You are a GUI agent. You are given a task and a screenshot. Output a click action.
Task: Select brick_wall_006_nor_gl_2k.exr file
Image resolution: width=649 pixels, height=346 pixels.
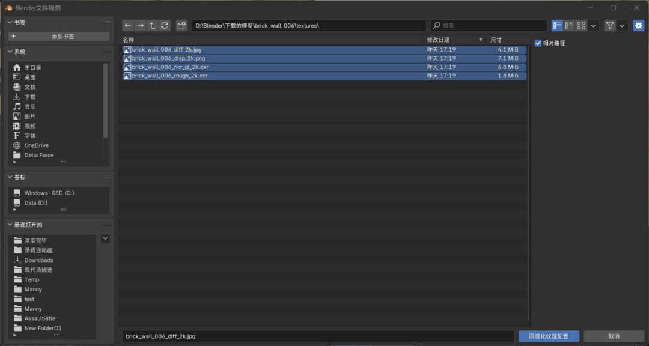(x=324, y=67)
